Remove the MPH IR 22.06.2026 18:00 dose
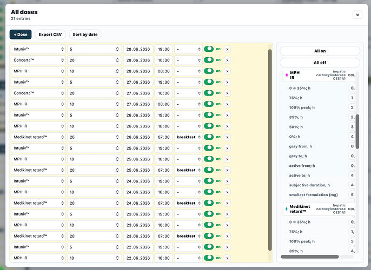 tap(227, 258)
